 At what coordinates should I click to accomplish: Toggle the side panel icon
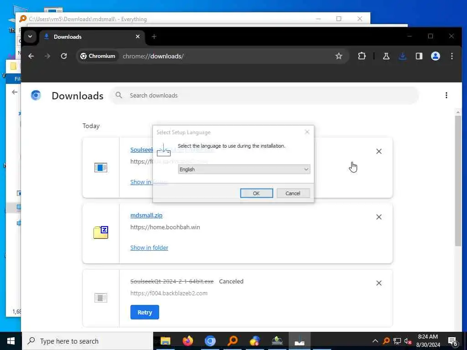click(x=419, y=56)
